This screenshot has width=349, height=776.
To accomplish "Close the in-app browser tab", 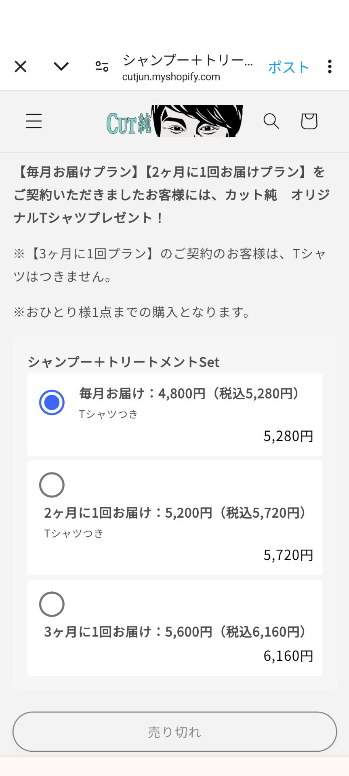I will click(21, 66).
